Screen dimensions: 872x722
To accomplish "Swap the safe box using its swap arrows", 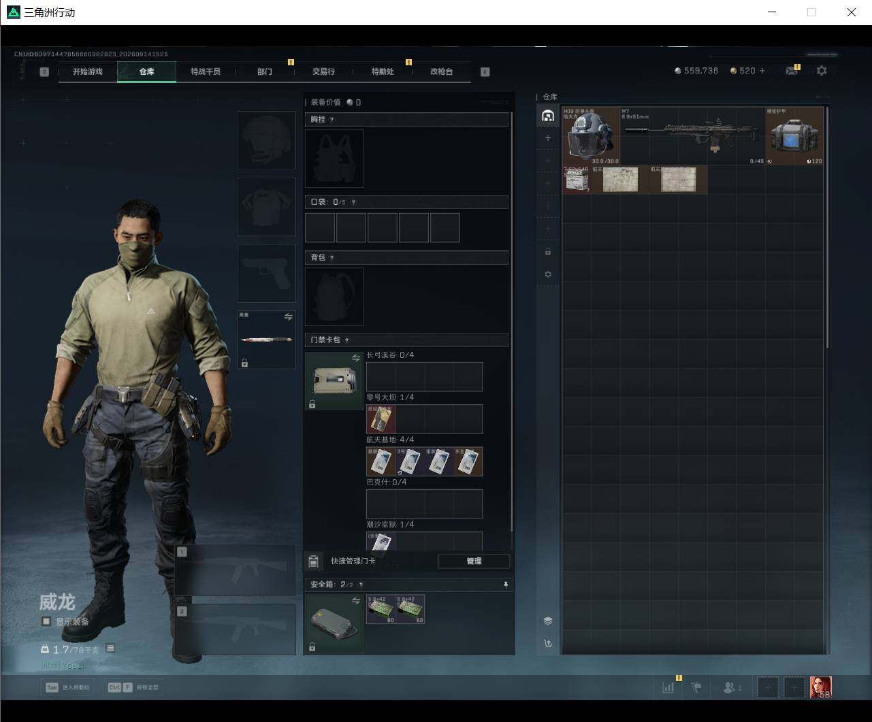I will [x=355, y=600].
